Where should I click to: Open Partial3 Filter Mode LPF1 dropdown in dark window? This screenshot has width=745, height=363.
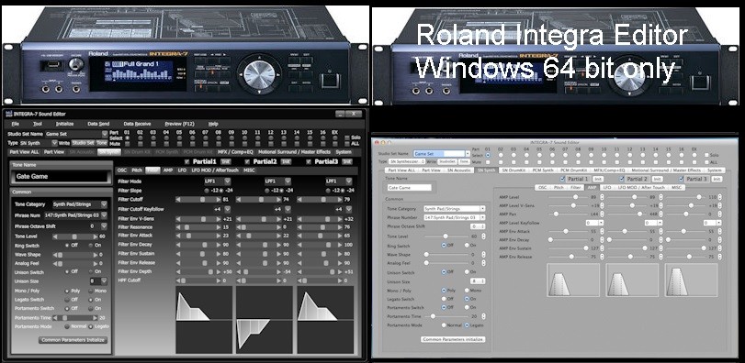click(349, 181)
